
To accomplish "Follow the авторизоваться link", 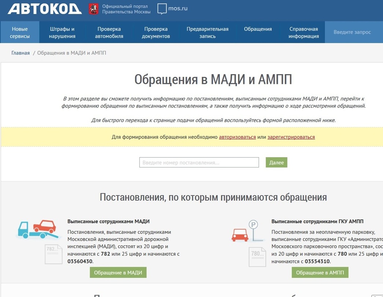I will [x=237, y=137].
